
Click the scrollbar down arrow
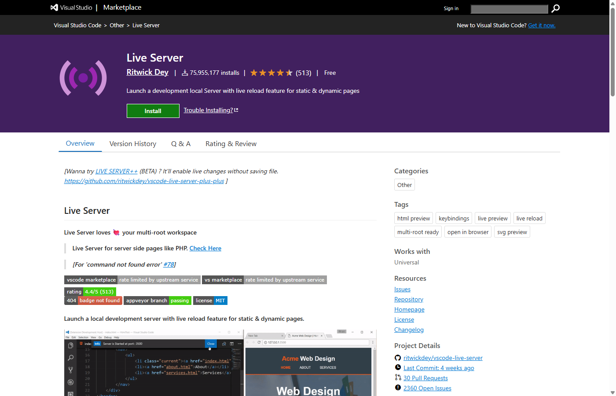(612, 392)
